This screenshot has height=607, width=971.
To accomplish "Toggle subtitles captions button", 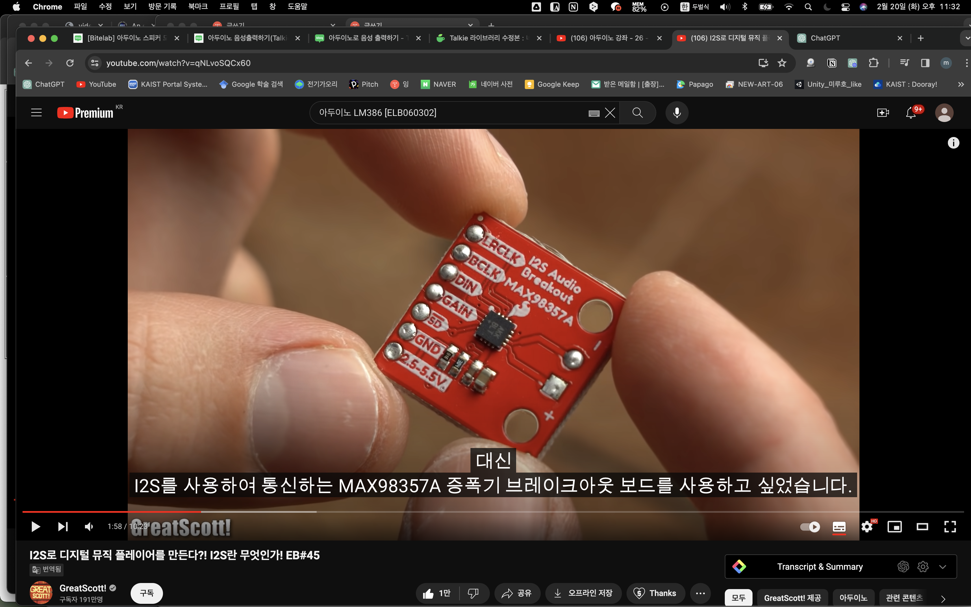I will pos(839,526).
